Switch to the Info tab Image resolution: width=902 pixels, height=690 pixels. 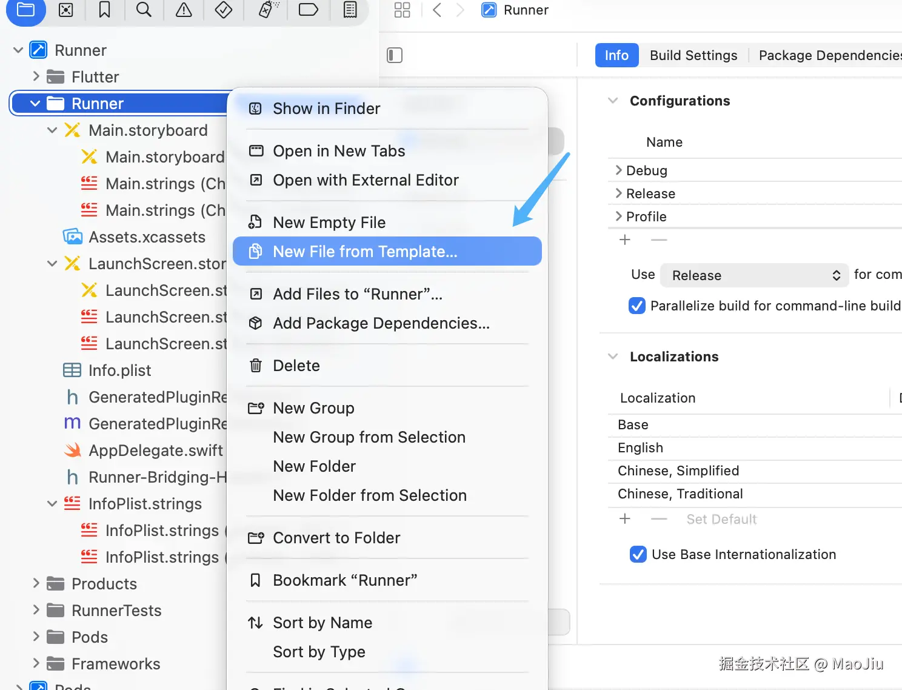[x=616, y=55]
